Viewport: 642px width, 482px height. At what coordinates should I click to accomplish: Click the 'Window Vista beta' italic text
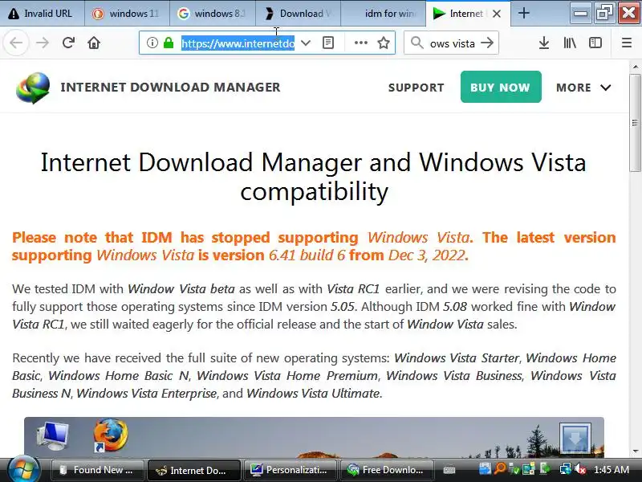pyautogui.click(x=181, y=289)
